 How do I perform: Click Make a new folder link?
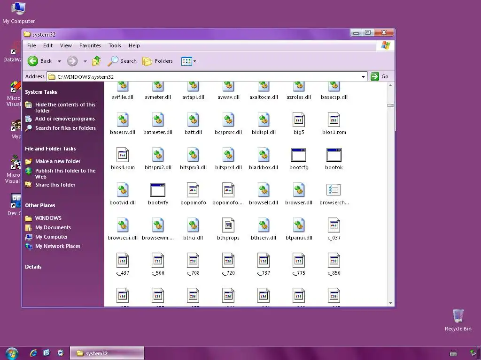[53, 161]
